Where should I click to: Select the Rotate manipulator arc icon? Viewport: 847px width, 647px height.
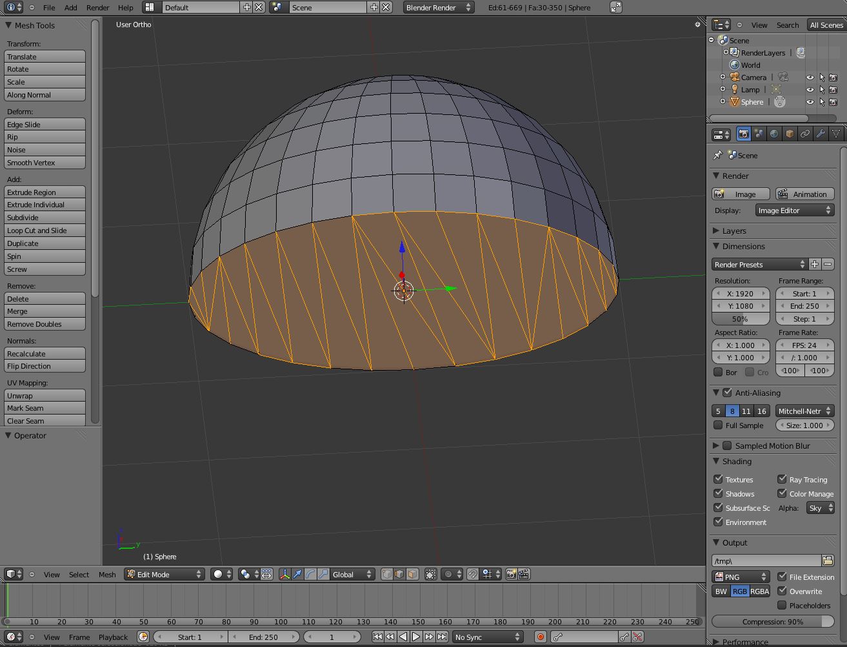[x=310, y=574]
